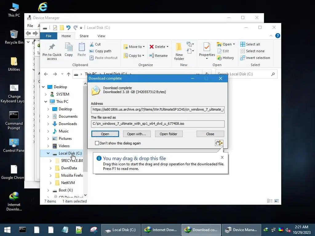
Task: Switch to details view in status bar
Action: click(269, 201)
